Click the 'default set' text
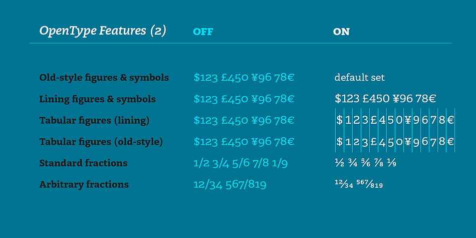Screen dimensions: 476x238 pyautogui.click(x=359, y=77)
